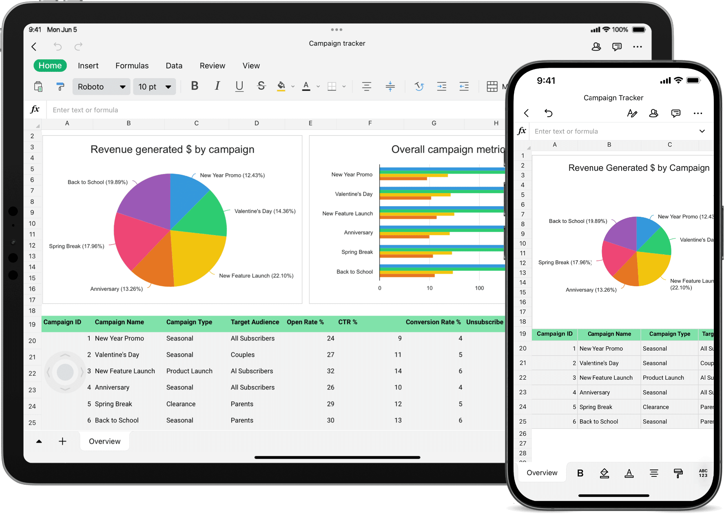The width and height of the screenshot is (724, 514).
Task: Open the comments icon on the tablet
Action: click(x=617, y=47)
